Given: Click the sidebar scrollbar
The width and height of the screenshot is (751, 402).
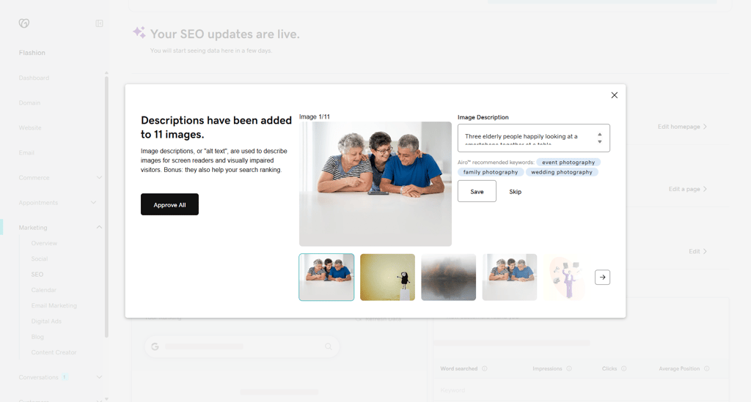Looking at the screenshot, I should [x=106, y=206].
